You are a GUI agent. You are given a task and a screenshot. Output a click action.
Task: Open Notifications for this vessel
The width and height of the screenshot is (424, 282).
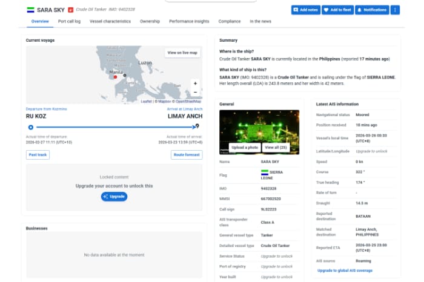[x=372, y=10]
